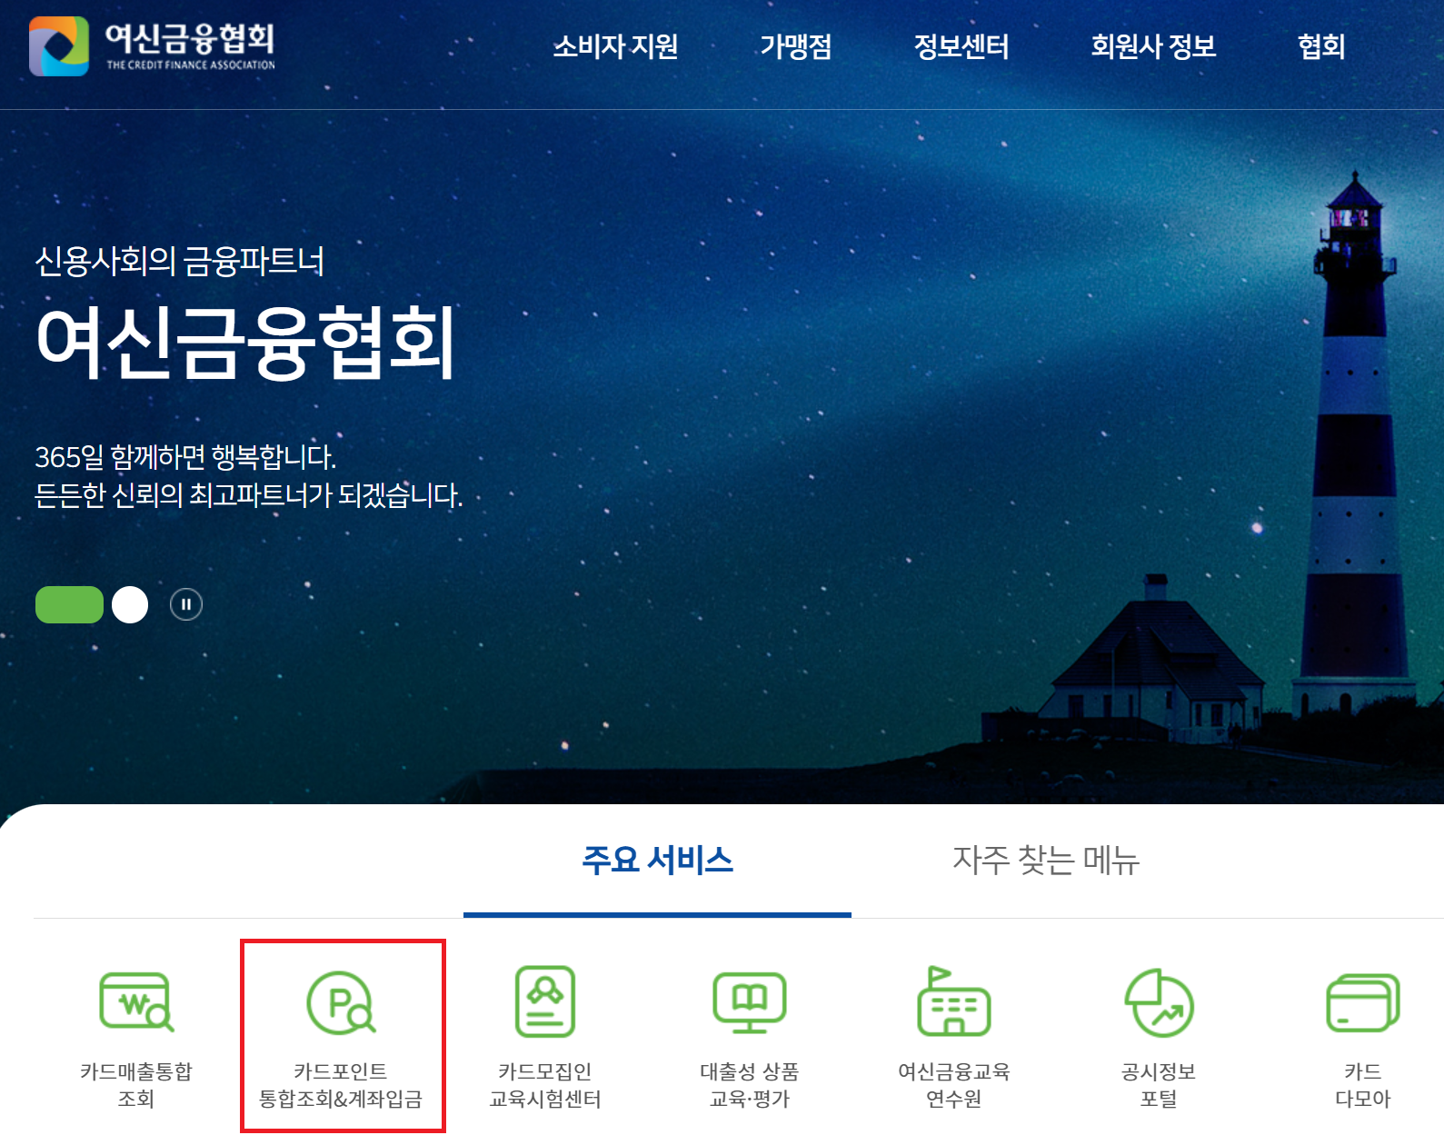Pause the banner slideshow
Viewport: 1444px width, 1135px height.
click(x=186, y=604)
